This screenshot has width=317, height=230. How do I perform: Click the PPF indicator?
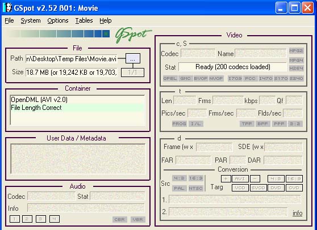[279, 123]
